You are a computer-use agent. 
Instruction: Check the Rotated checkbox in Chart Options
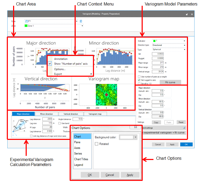pos(97,144)
